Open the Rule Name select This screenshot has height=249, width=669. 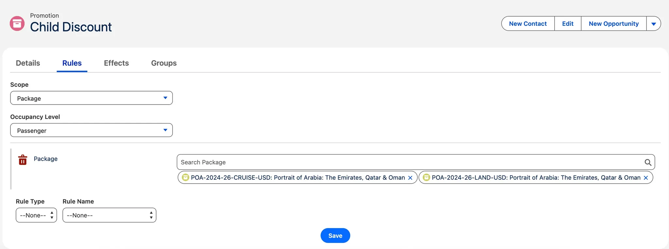pos(109,215)
